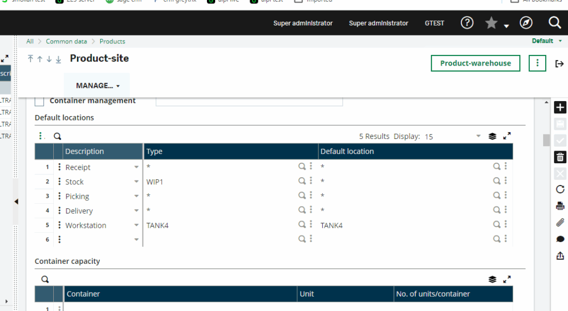Image resolution: width=568 pixels, height=311 pixels.
Task: Click the refresh icon in right sidebar
Action: click(560, 189)
